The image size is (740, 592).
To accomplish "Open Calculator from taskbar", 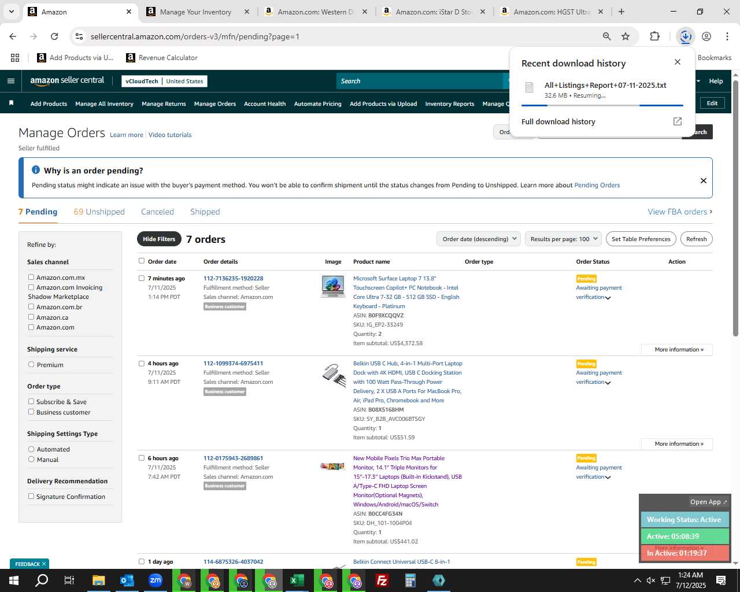I will [x=410, y=580].
